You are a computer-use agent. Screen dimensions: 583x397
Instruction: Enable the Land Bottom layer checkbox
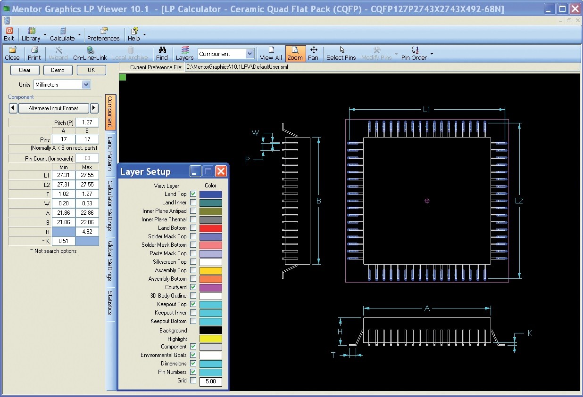tap(193, 228)
